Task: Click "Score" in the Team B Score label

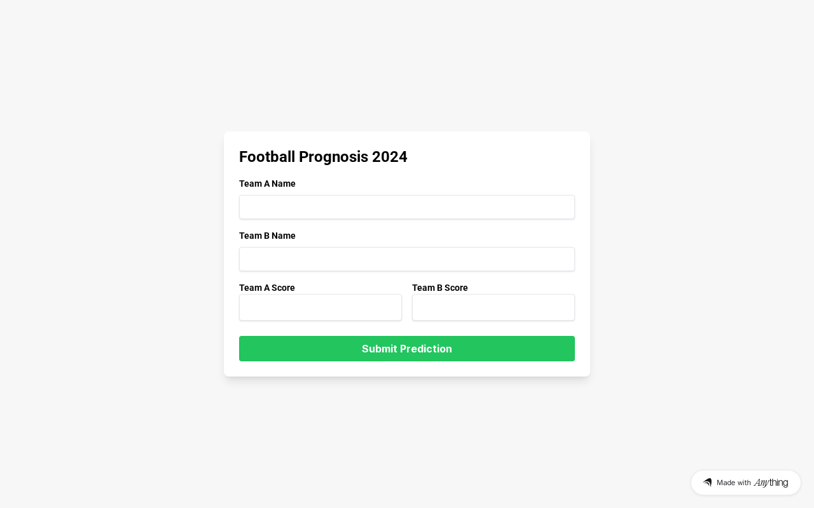Action: click(x=456, y=288)
